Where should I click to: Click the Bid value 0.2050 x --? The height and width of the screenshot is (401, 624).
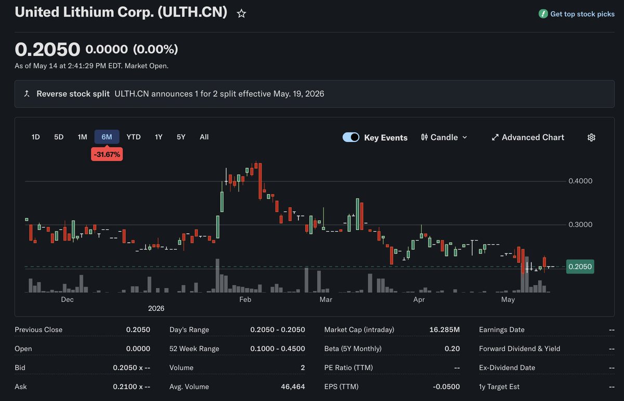(132, 368)
